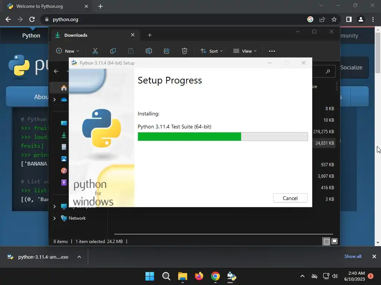Click Python tab on python.org site
Screen dimensions: 381x285
[31, 36]
